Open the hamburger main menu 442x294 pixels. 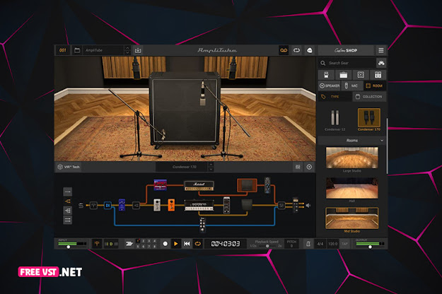click(x=381, y=50)
